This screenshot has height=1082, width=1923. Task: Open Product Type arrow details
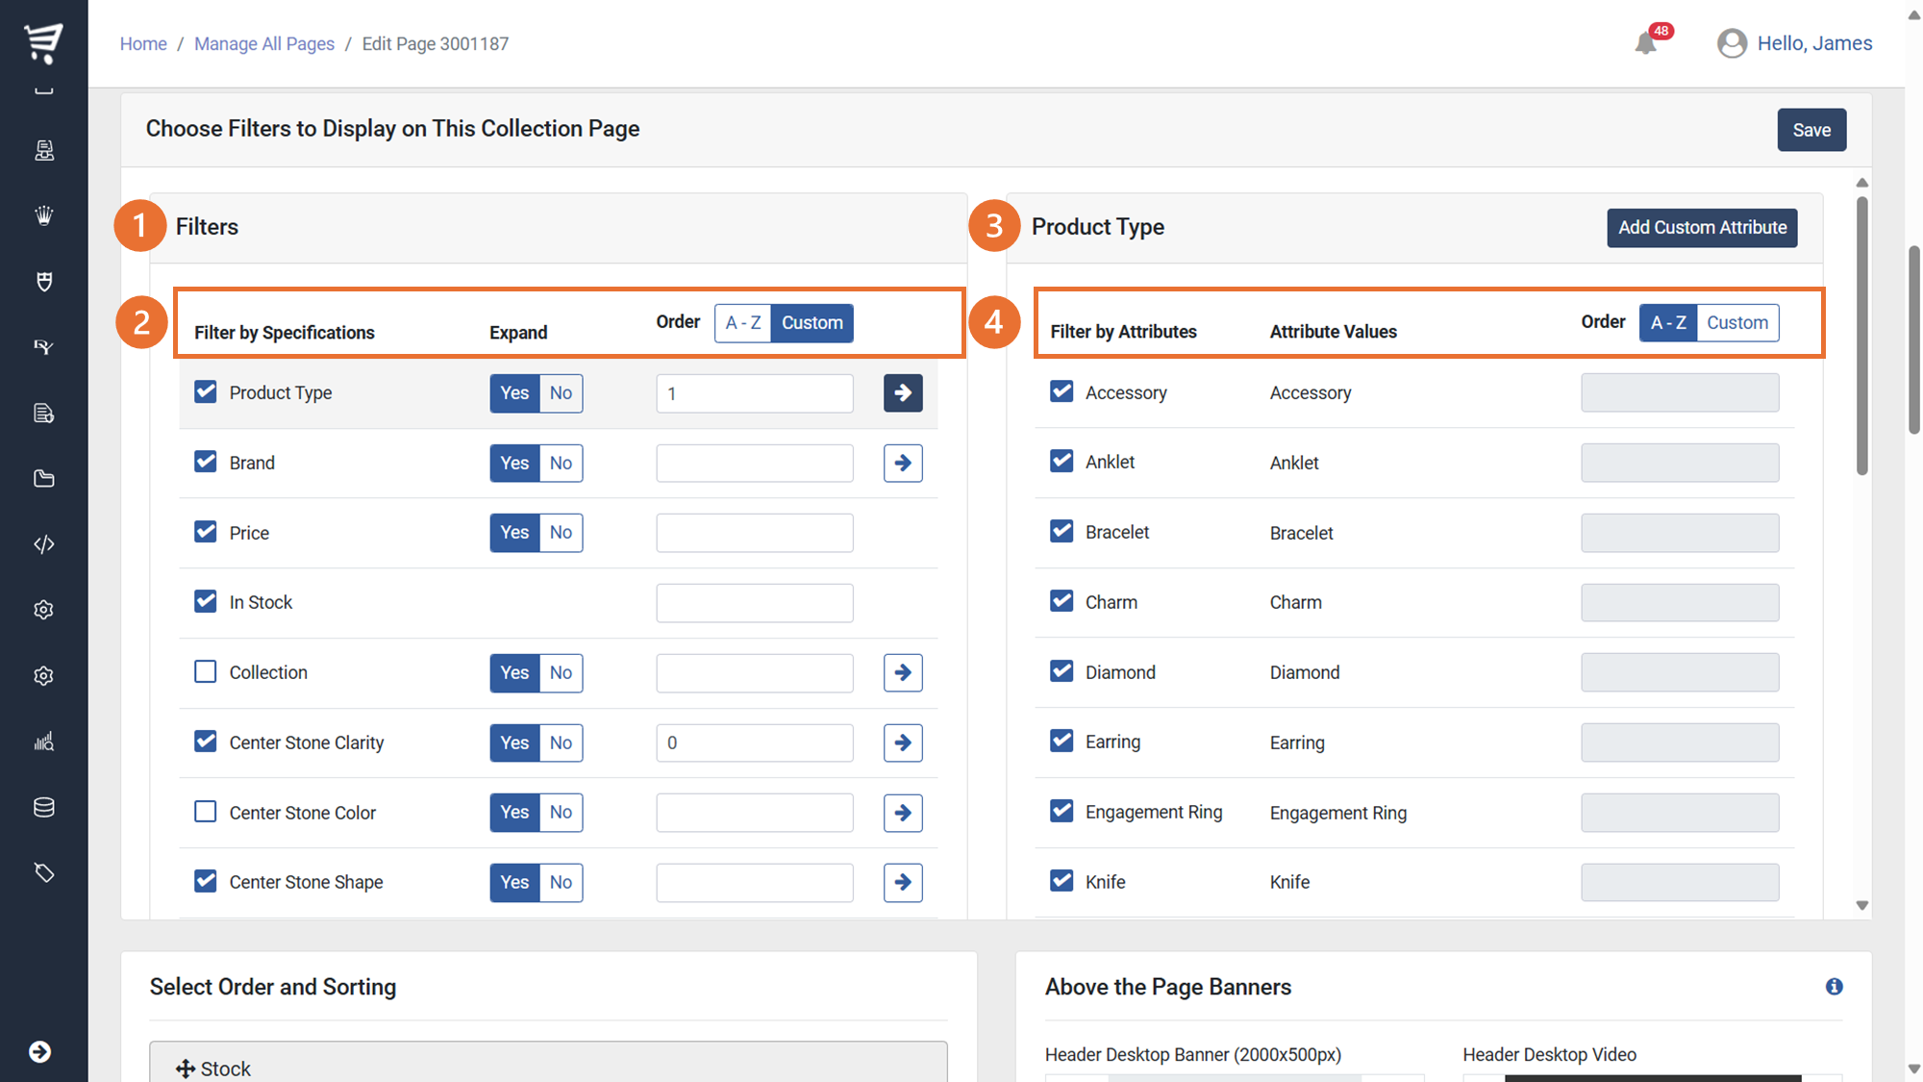(902, 392)
